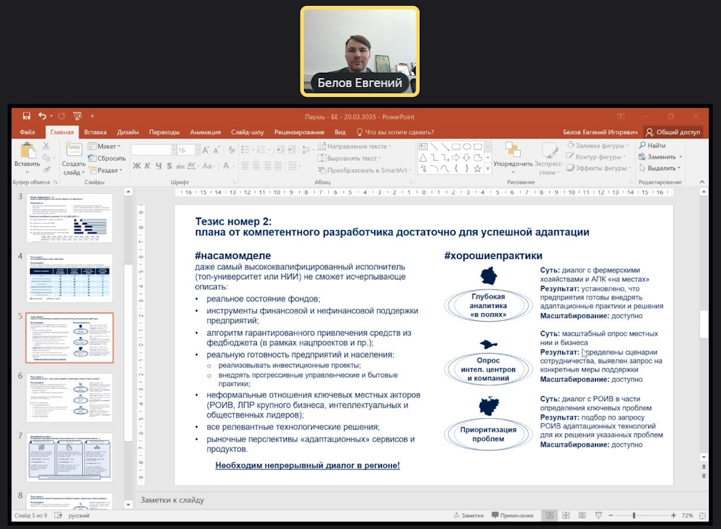Select the star shape in shapes gallery
Image resolution: width=721 pixels, height=529 pixels.
[478, 169]
